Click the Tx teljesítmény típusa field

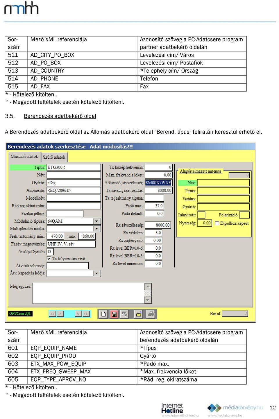pyautogui.click(x=154, y=198)
